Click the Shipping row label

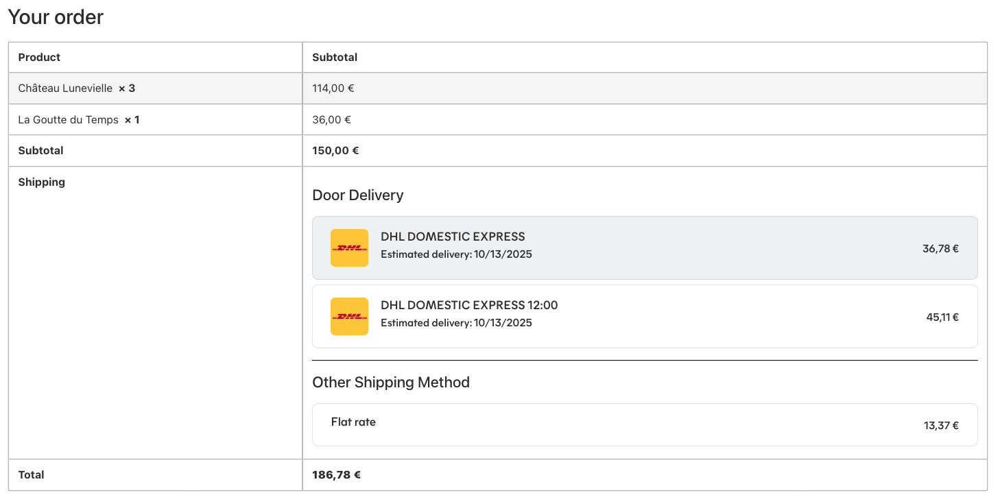coord(41,182)
